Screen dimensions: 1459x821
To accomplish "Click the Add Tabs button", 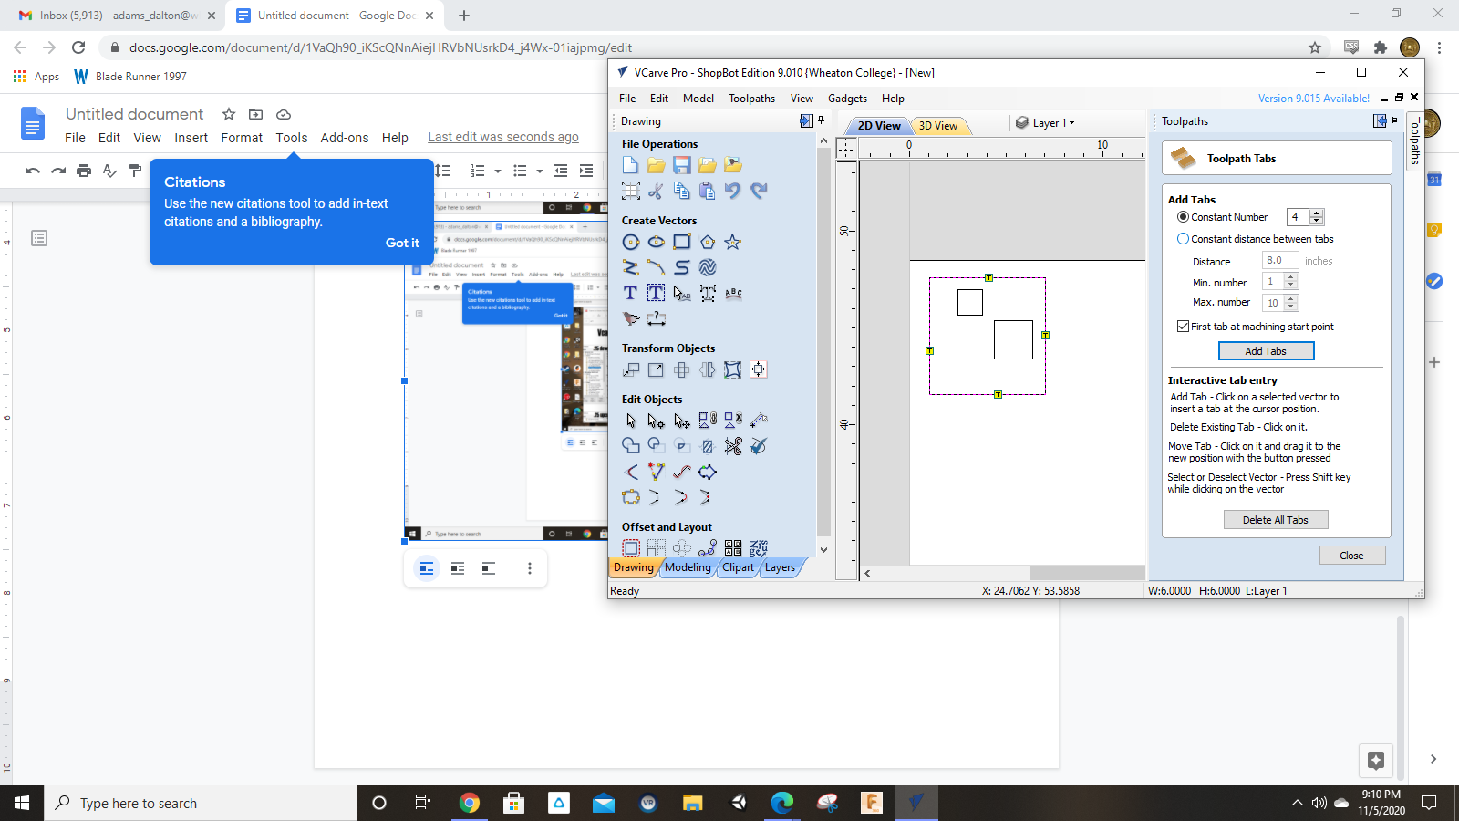I will (x=1266, y=351).
